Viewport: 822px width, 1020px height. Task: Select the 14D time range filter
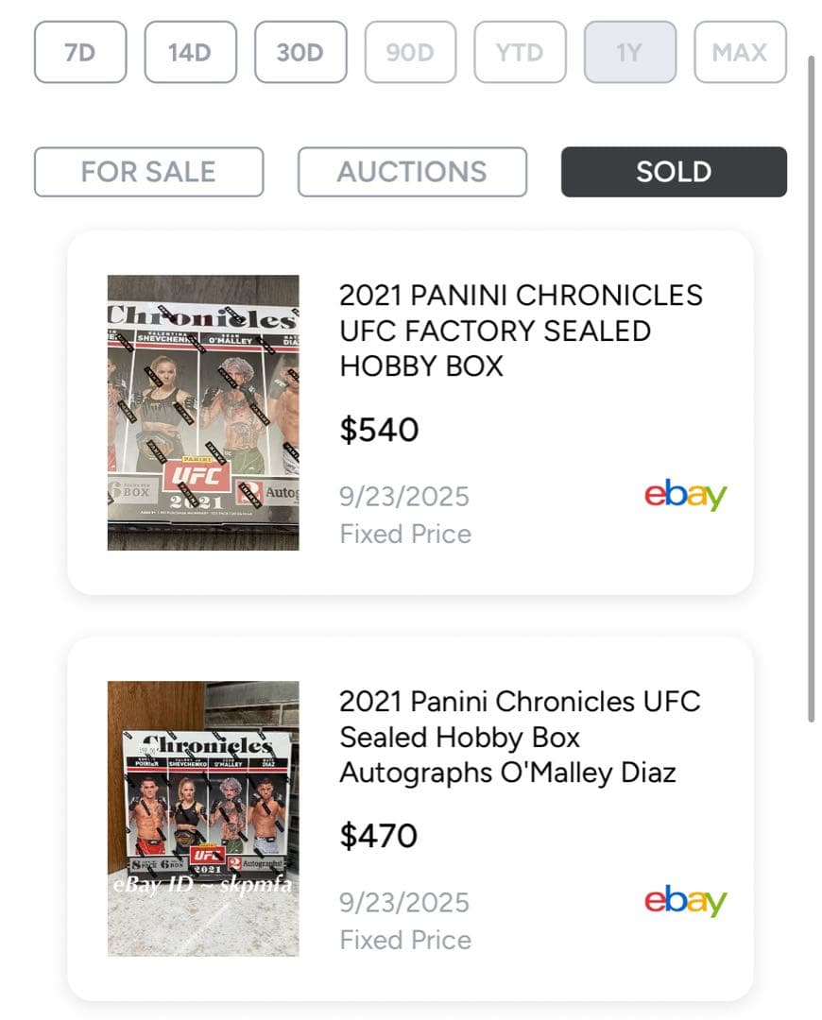pyautogui.click(x=189, y=53)
